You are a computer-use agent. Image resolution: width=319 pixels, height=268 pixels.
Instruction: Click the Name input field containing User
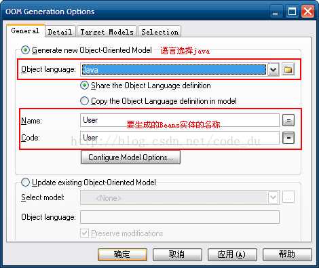tap(180, 120)
